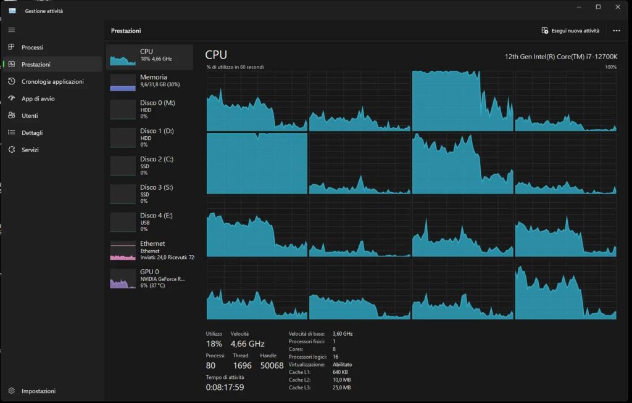Click the Processi sidebar icon

coord(11,47)
